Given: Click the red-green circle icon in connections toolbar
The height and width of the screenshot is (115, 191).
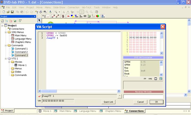Looking at the screenshot, I should pos(97,16).
